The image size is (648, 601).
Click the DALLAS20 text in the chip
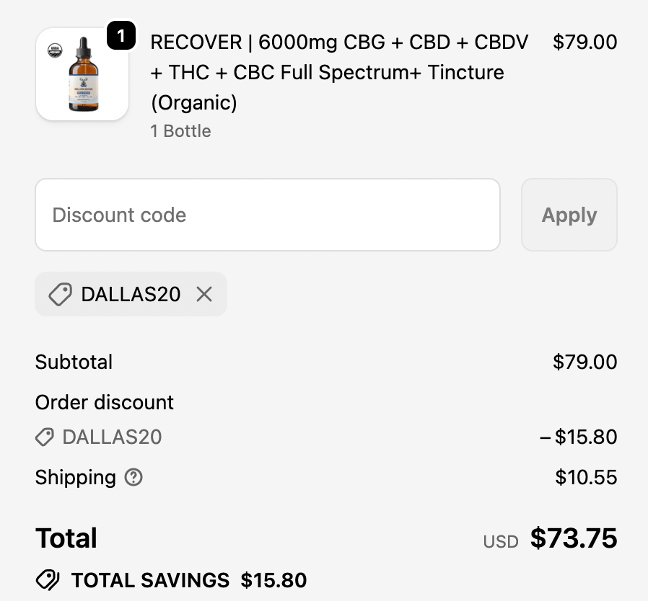tap(131, 294)
